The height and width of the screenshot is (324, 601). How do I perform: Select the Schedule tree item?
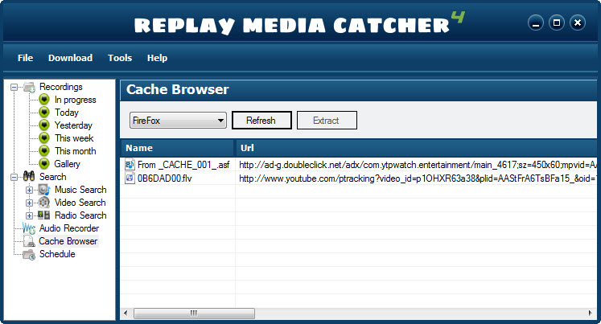tap(57, 254)
